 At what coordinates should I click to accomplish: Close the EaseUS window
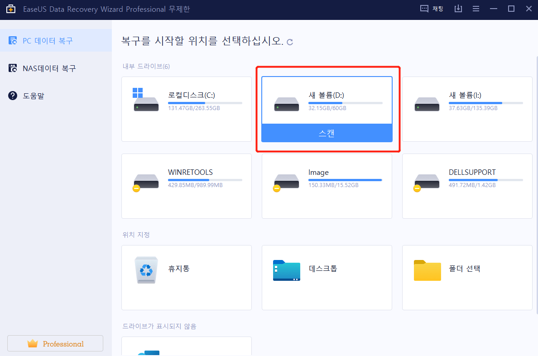point(529,9)
